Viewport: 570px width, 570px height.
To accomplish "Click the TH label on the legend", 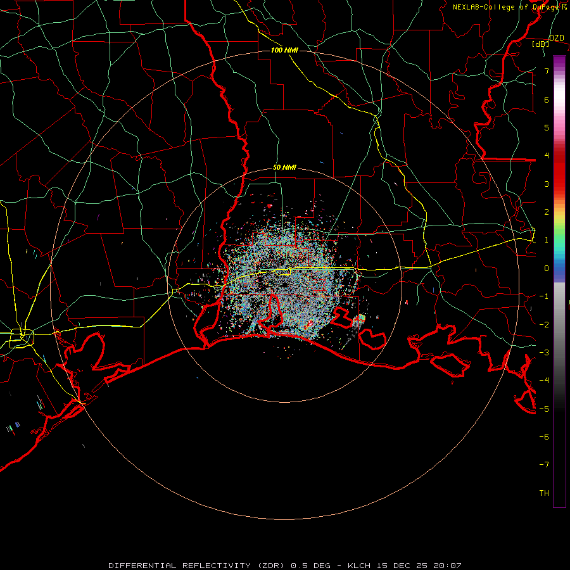I will pos(544,493).
